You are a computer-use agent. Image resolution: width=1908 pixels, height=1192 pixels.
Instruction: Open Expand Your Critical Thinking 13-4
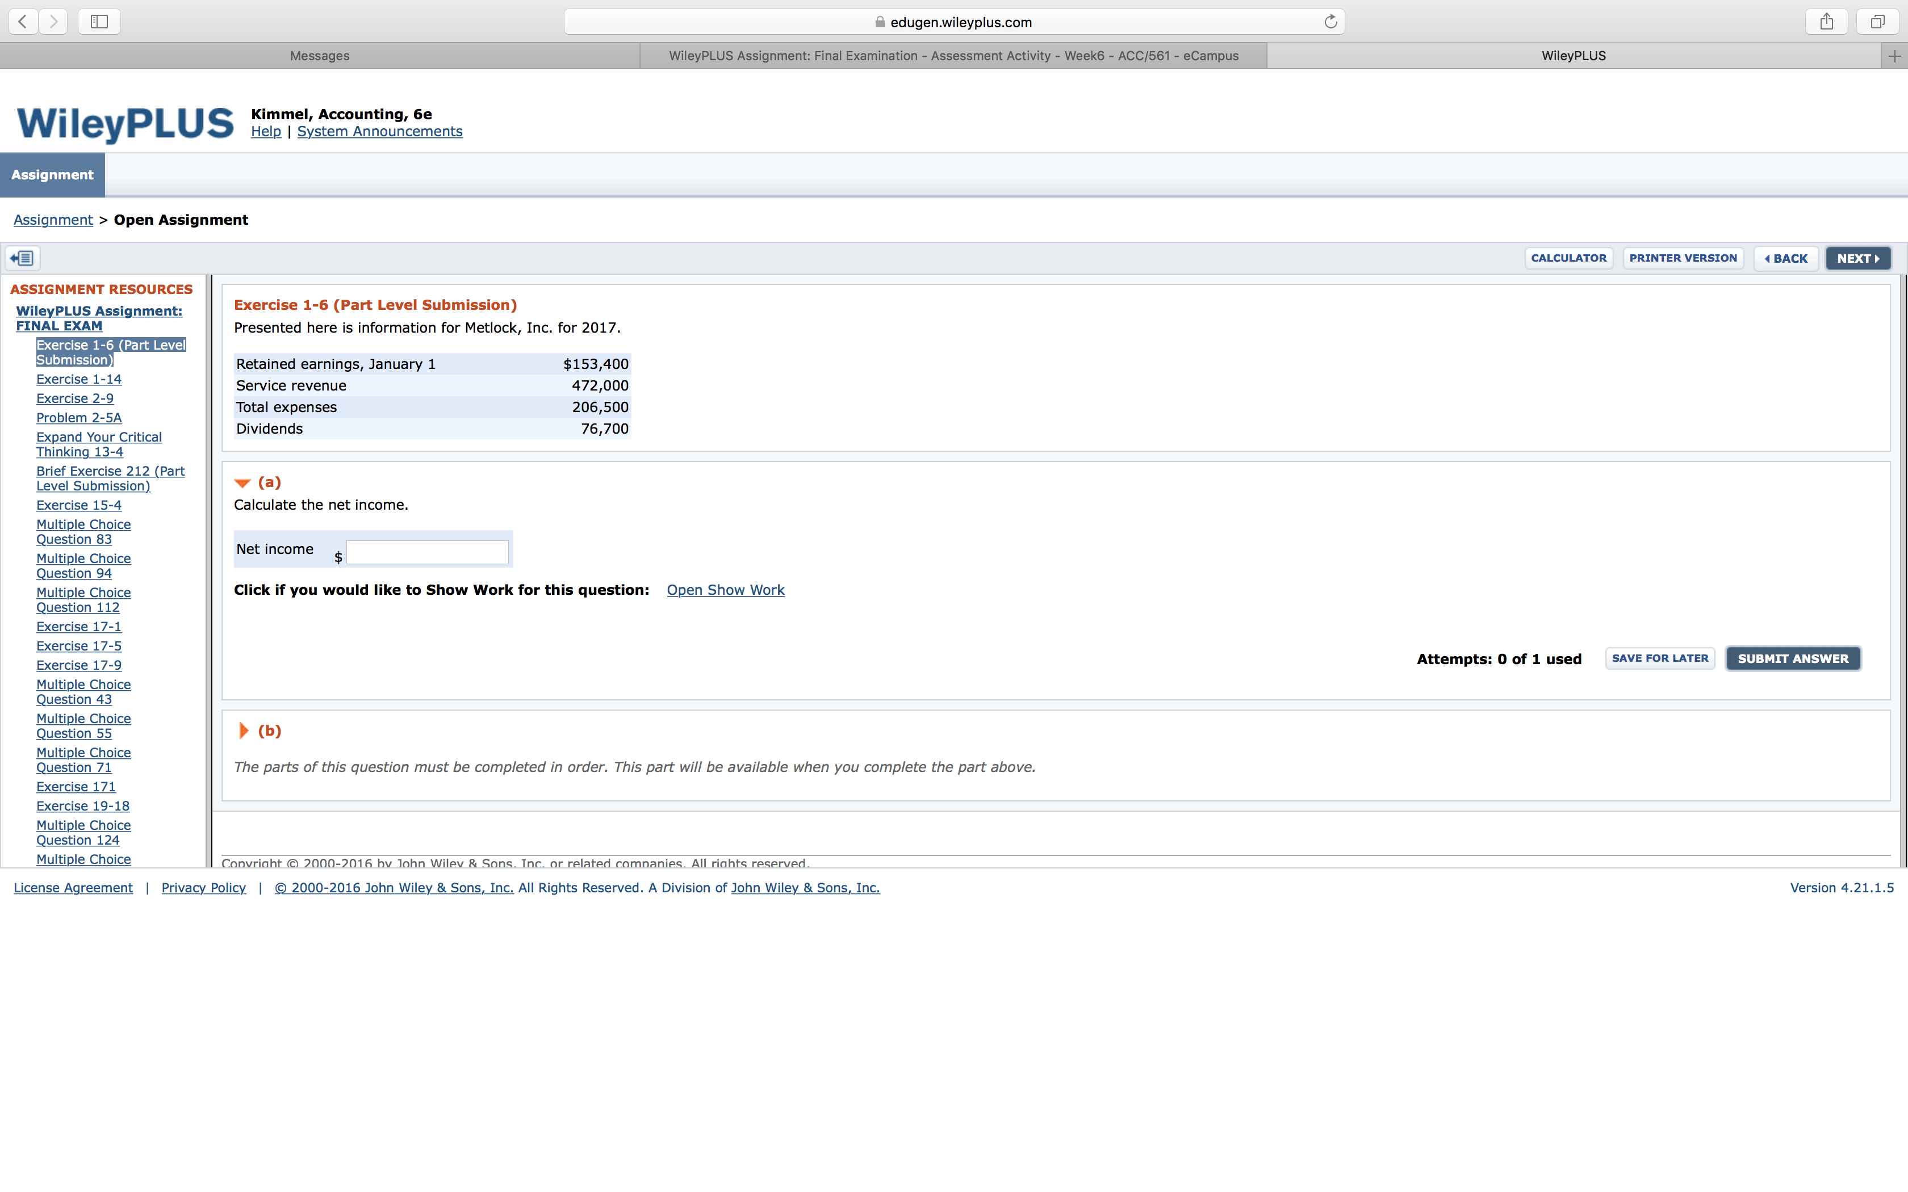pyautogui.click(x=99, y=444)
